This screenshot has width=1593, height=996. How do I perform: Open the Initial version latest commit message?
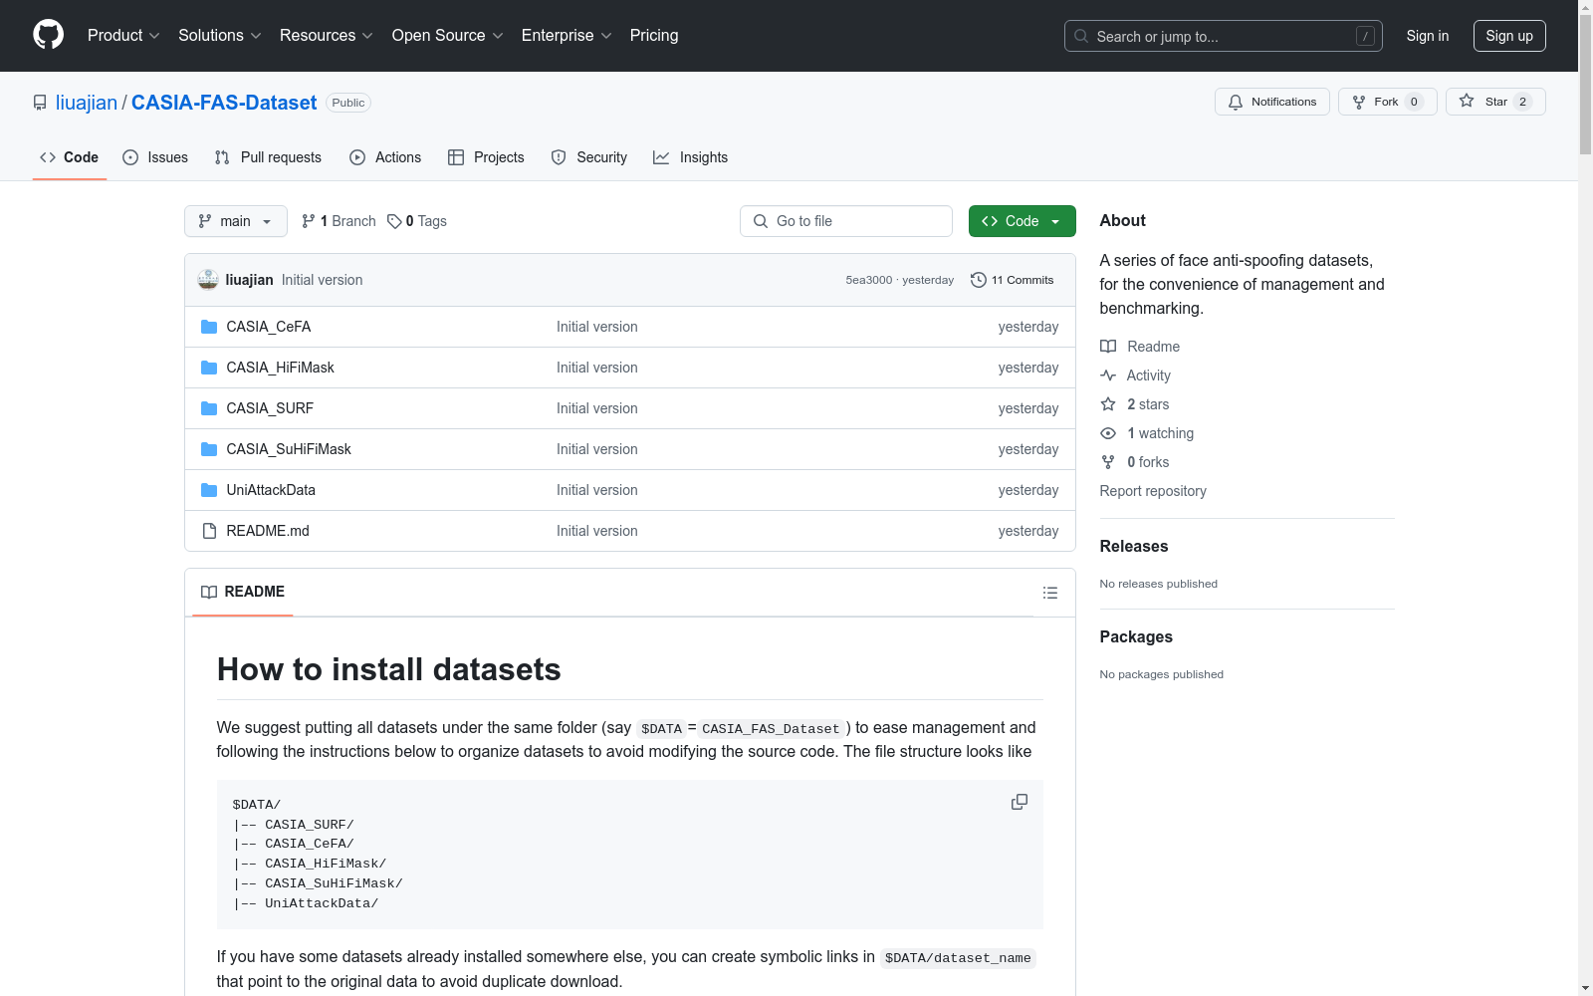(x=322, y=280)
